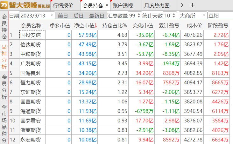Show more tabs with the right chevron
This screenshot has height=144, width=233.
pyautogui.click(x=182, y=5)
